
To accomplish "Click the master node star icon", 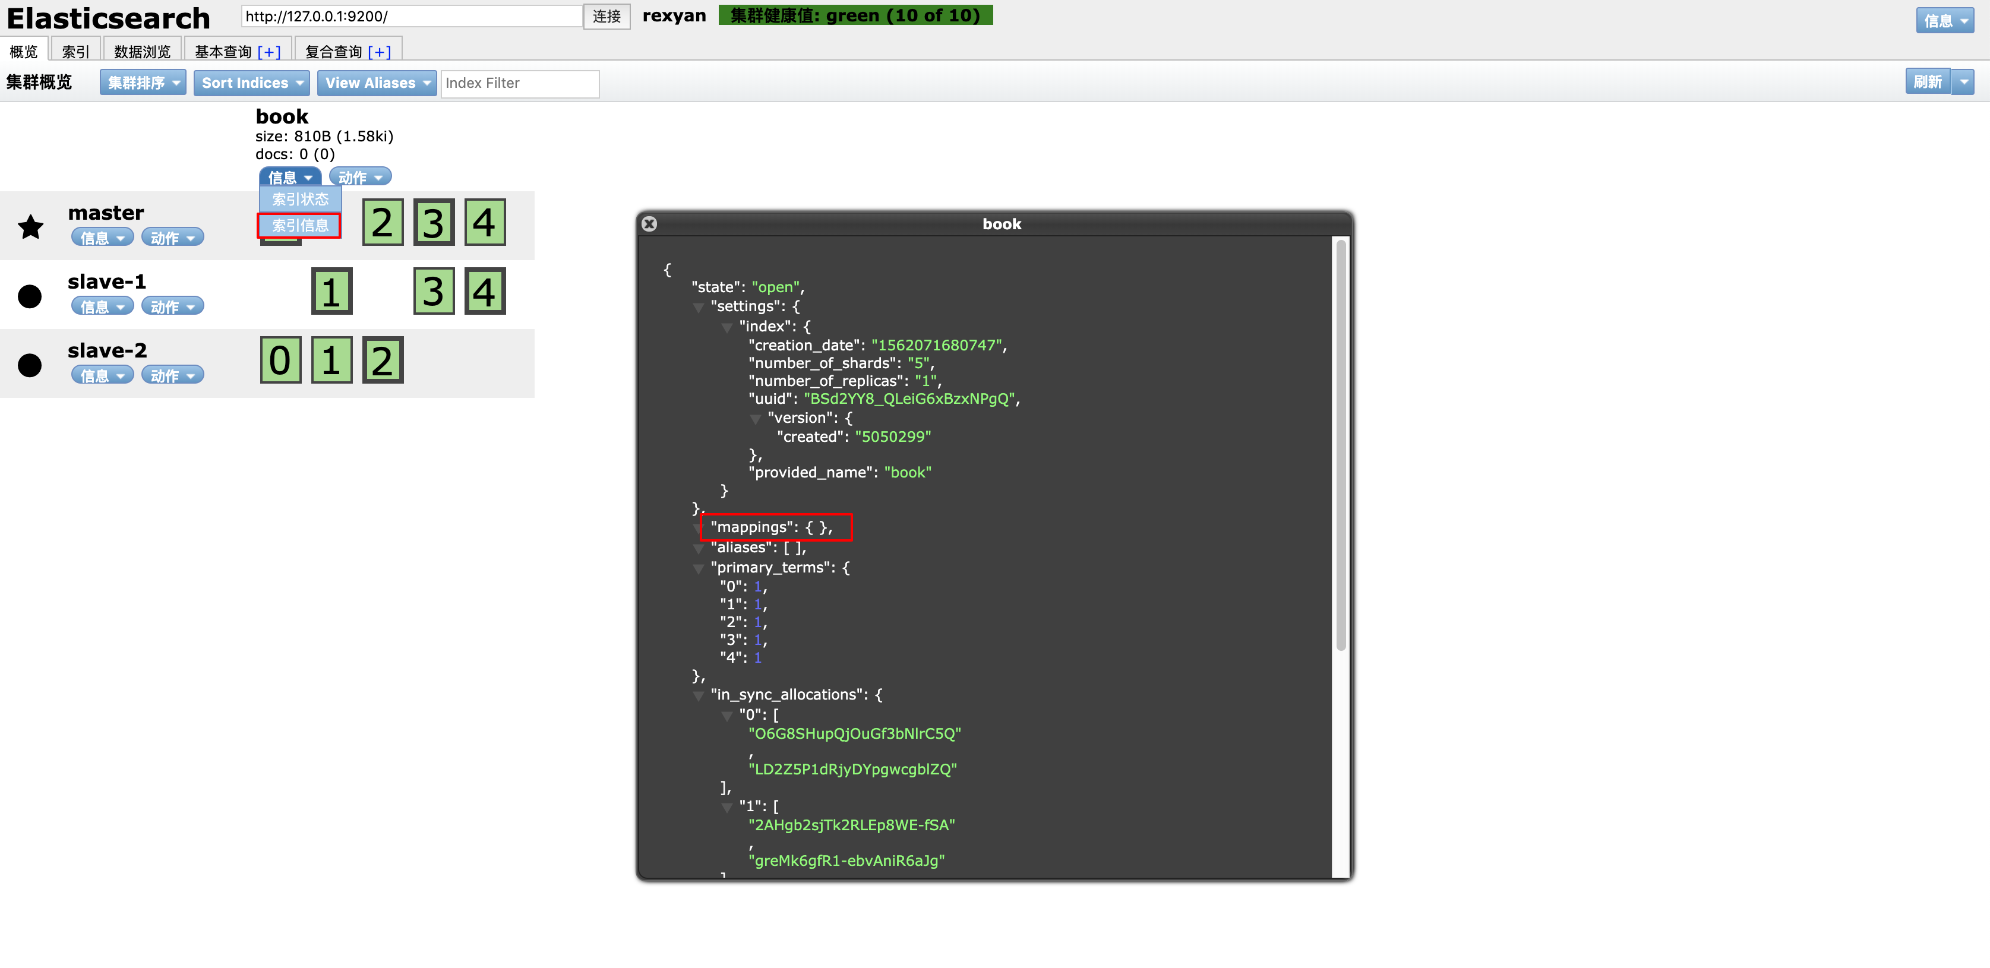I will point(31,227).
